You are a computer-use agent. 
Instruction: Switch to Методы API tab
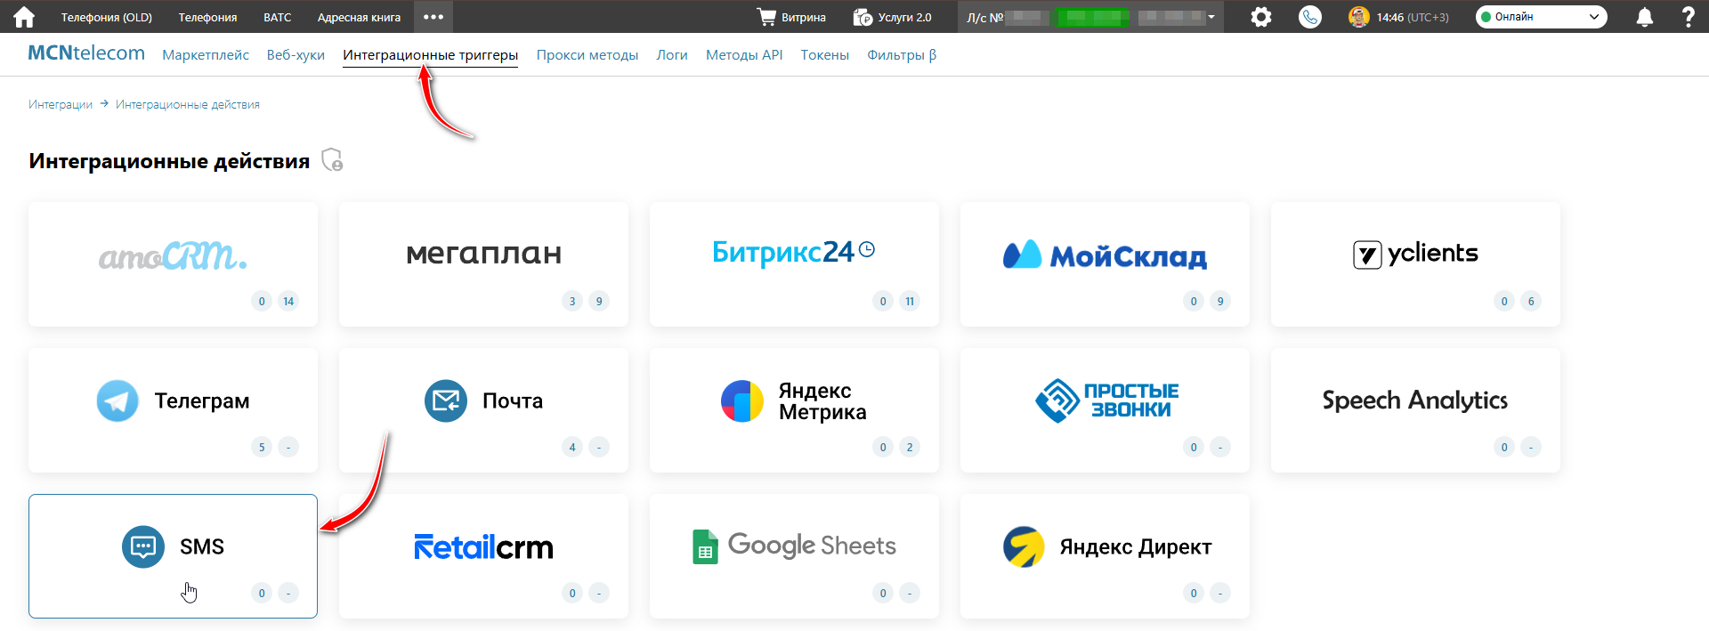744,55
